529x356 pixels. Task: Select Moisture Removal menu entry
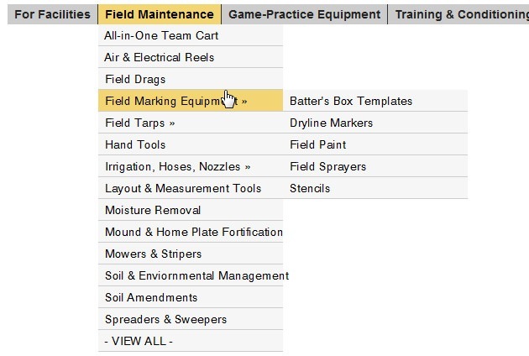[x=153, y=211]
